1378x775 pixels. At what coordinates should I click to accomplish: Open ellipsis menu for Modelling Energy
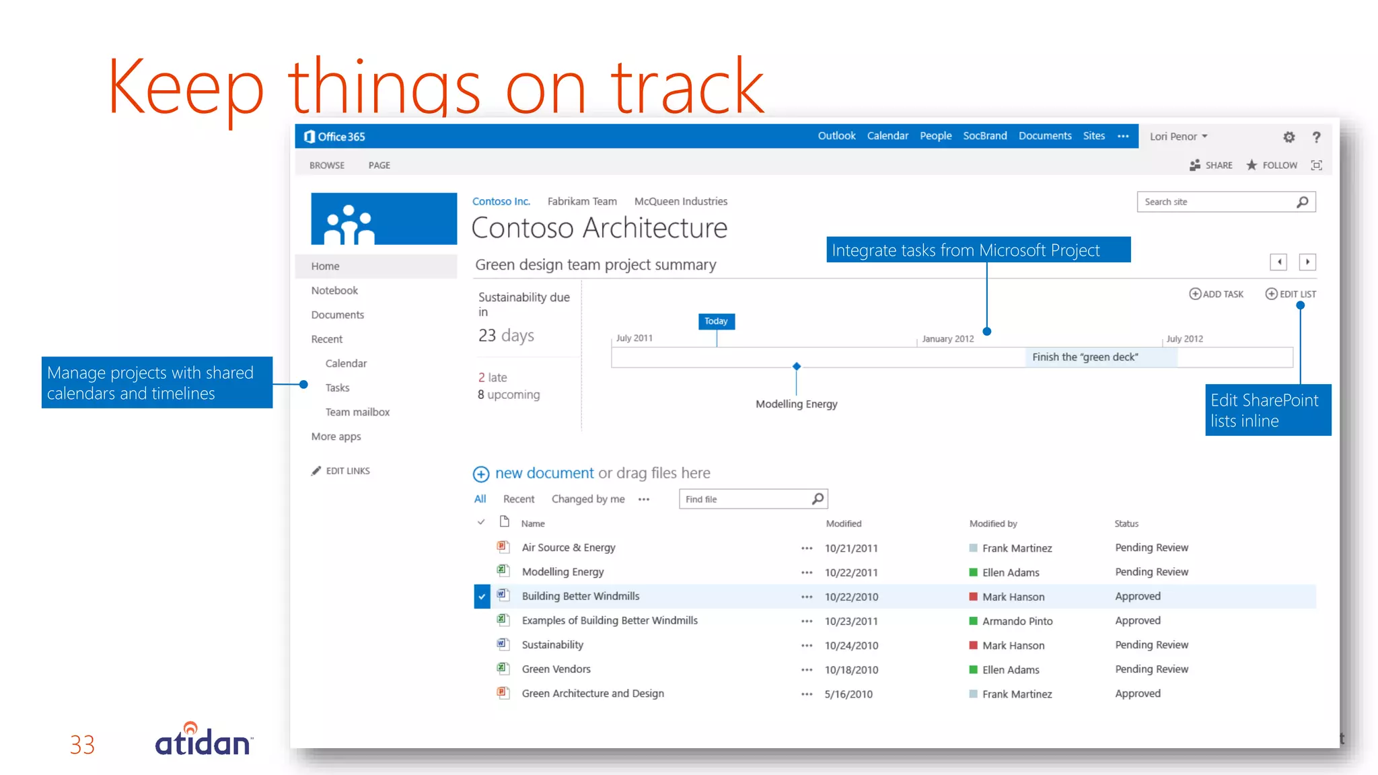point(807,573)
